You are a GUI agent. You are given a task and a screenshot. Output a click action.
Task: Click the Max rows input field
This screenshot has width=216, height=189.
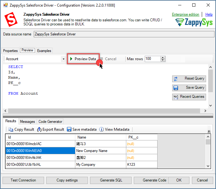152,59
